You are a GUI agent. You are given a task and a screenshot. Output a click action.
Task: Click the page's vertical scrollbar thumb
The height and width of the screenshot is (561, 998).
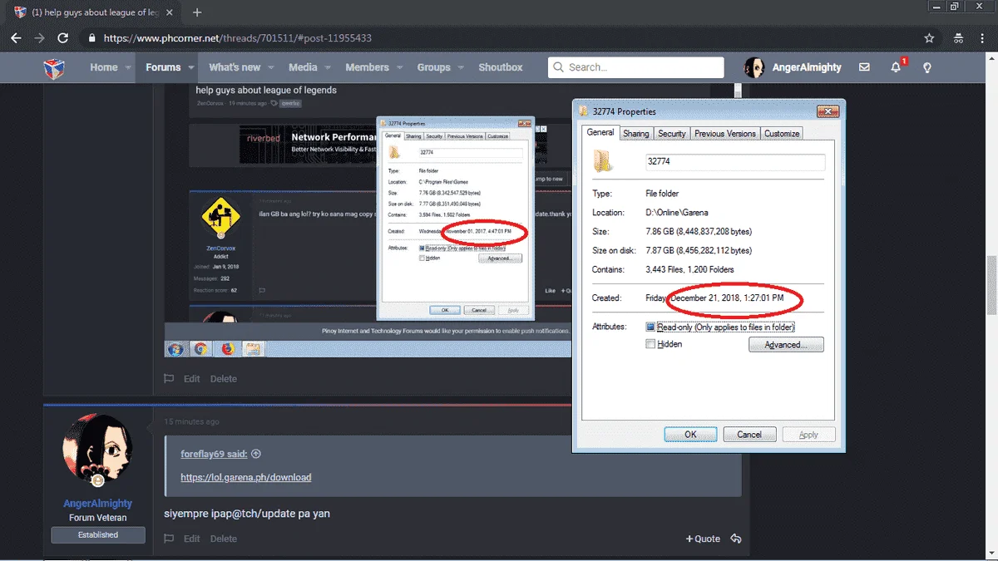(x=992, y=285)
